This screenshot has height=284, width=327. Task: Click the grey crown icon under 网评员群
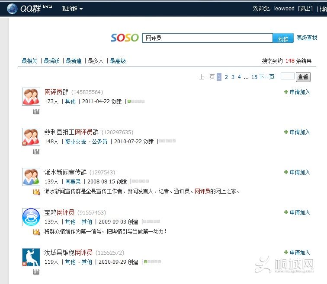click(36, 111)
